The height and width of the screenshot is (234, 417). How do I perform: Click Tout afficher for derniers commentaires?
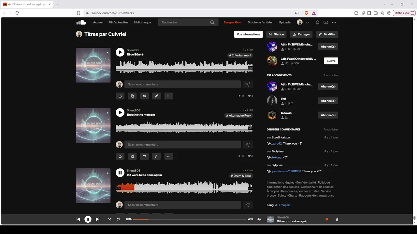click(331, 130)
